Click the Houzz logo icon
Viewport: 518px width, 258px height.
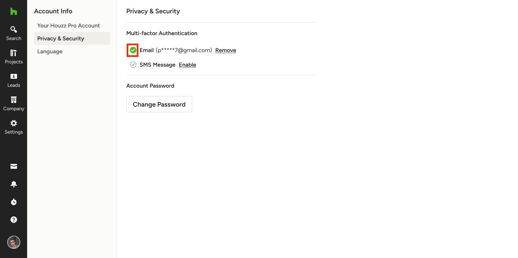[x=13, y=11]
